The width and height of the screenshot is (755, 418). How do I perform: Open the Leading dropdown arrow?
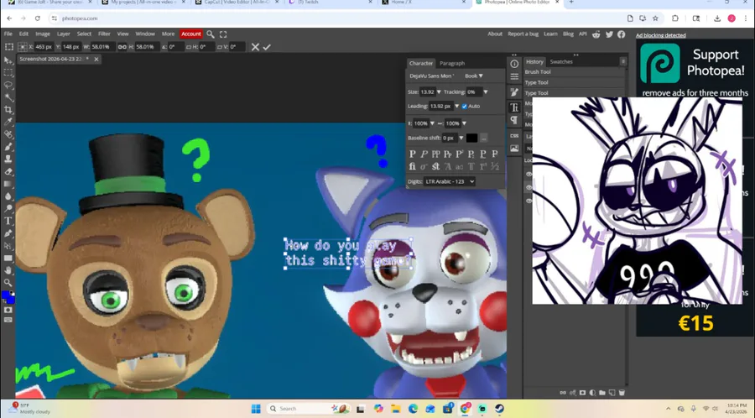point(457,107)
